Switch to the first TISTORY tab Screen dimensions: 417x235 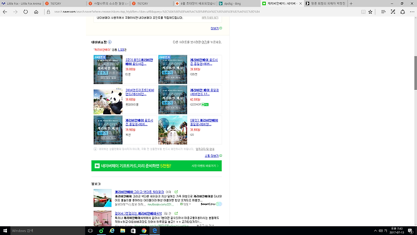tap(65, 3)
